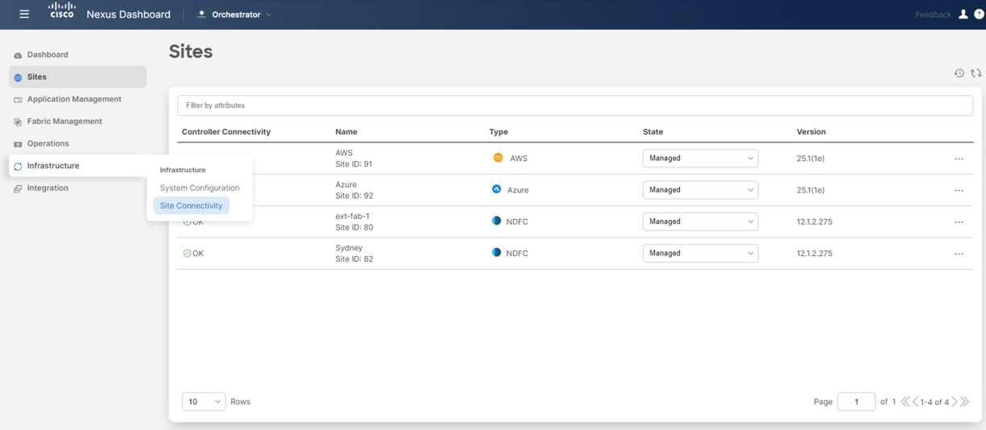
Task: Open actions menu for Sydney row
Action: pyautogui.click(x=959, y=254)
